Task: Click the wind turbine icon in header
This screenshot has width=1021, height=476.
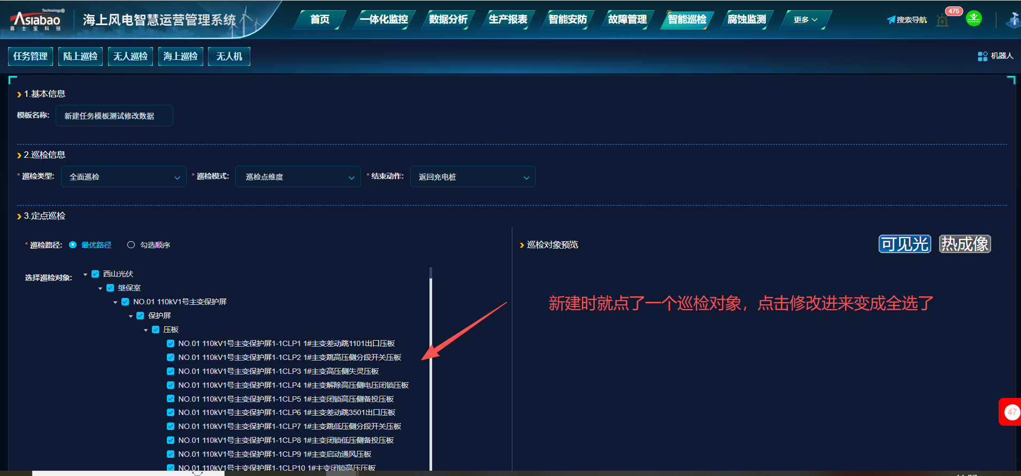Action: click(x=1012, y=20)
